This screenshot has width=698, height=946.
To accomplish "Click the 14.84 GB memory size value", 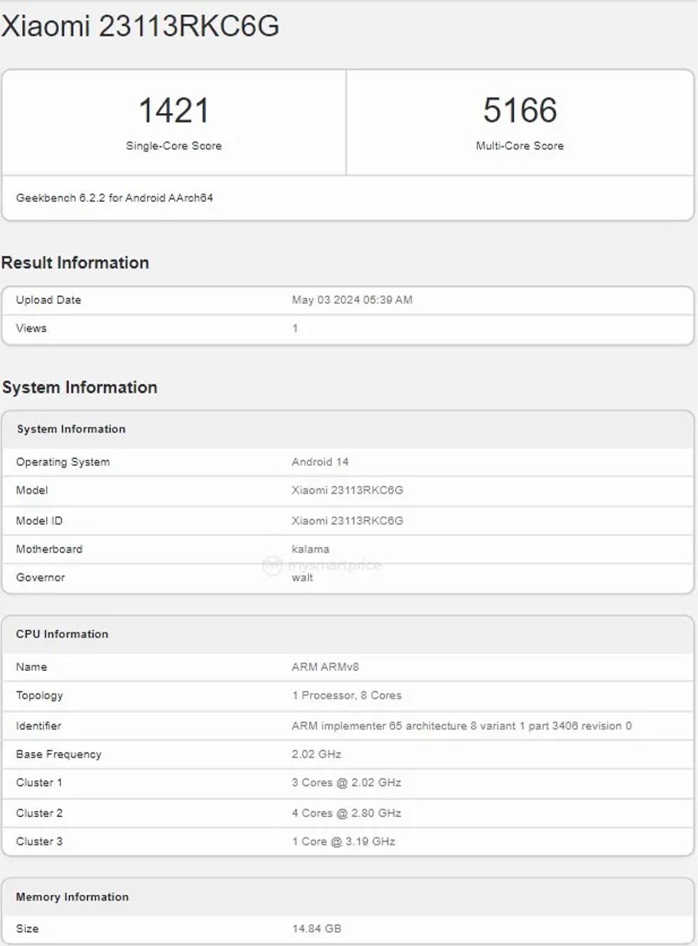I will [316, 929].
